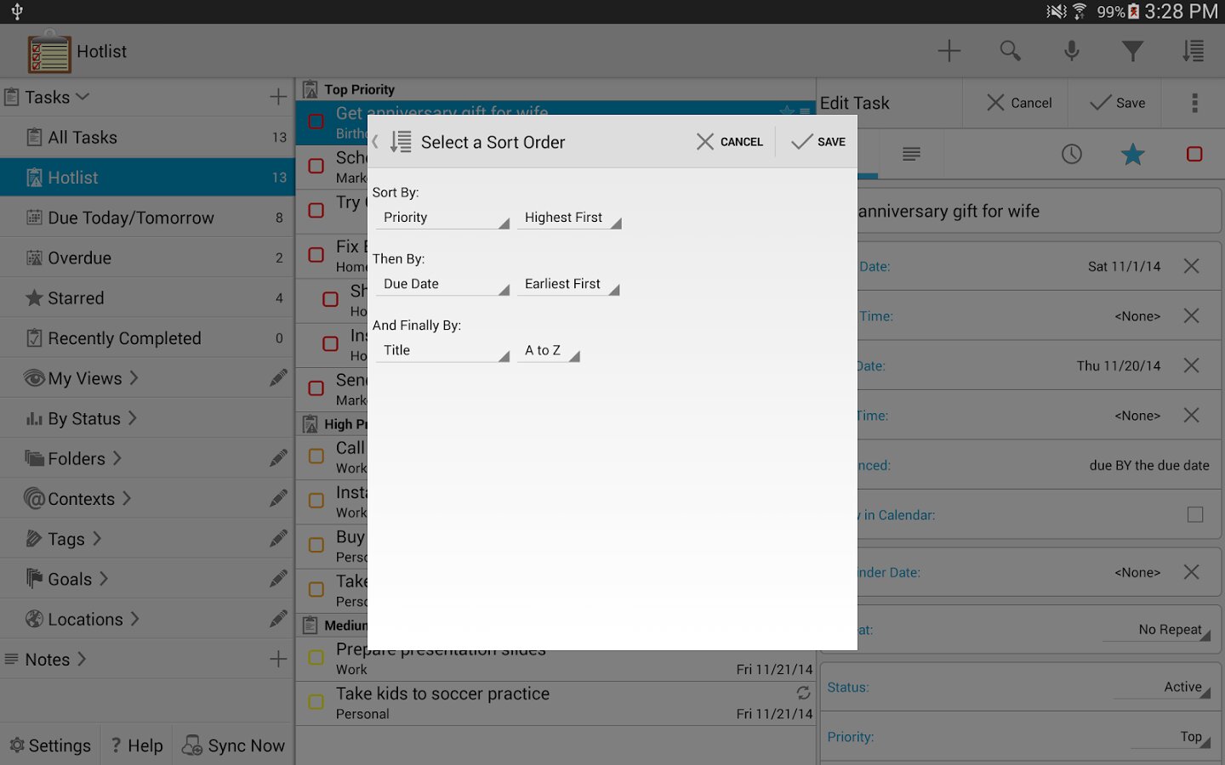Check off the Prepare presentation slides task
The image size is (1225, 765).
tap(316, 658)
